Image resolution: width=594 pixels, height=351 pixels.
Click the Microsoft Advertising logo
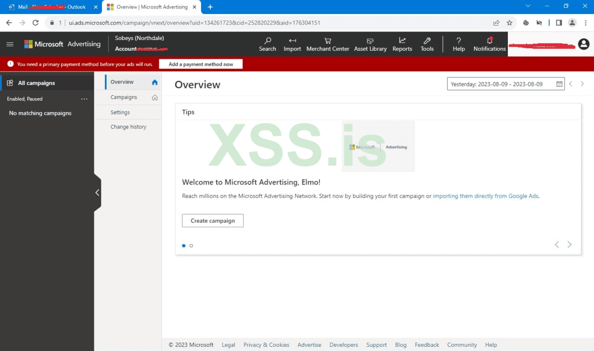tap(62, 44)
